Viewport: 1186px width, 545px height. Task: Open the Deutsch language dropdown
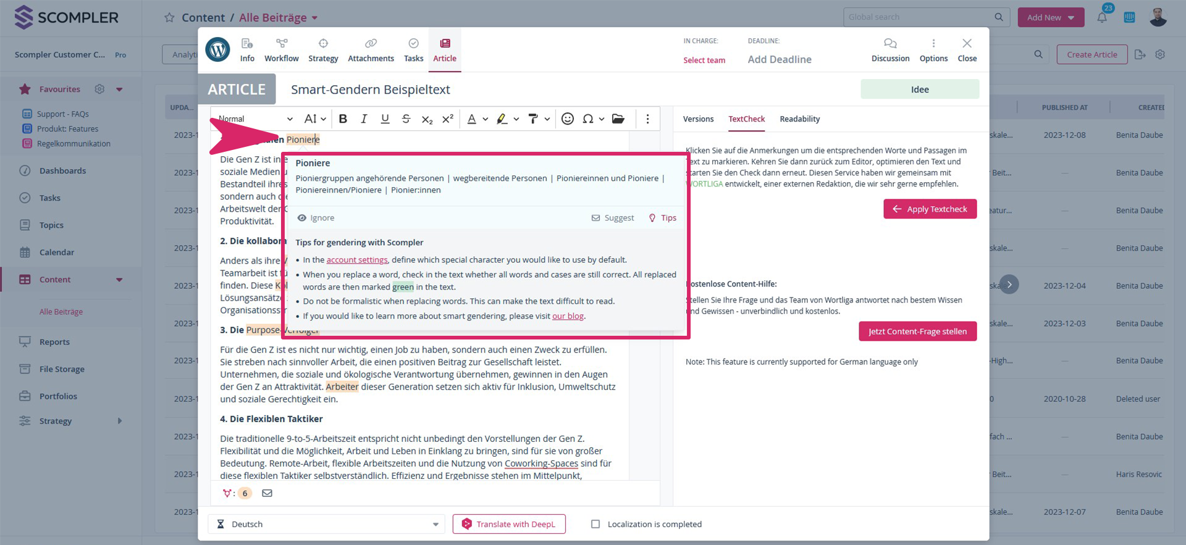tap(326, 524)
